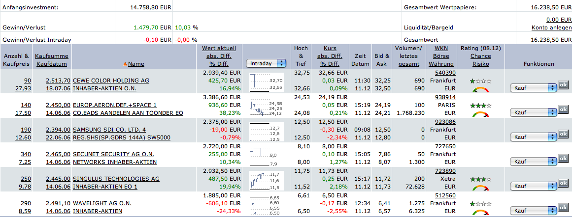The image size is (572, 218).
Task: Open the EADS intraday mini chart
Action: click(266, 107)
